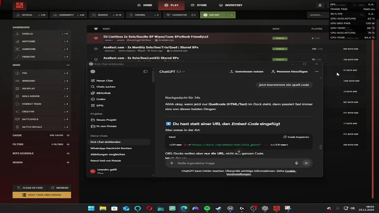Image resolution: width=379 pixels, height=213 pixels.
Task: Click Personen hinzufügen button
Action: tap(290, 72)
